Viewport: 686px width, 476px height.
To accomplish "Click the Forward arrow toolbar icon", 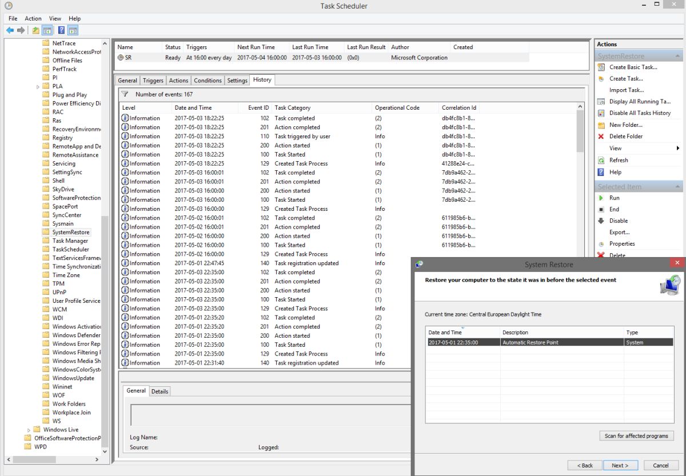I will [x=21, y=30].
